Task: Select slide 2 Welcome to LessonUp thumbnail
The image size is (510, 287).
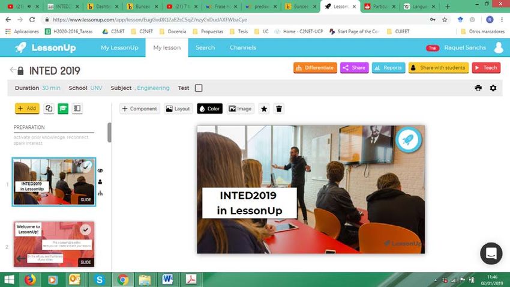Action: [53, 244]
